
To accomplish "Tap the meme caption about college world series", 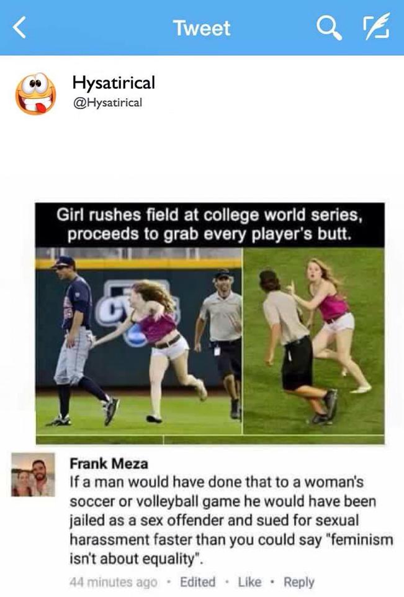I will coord(210,224).
